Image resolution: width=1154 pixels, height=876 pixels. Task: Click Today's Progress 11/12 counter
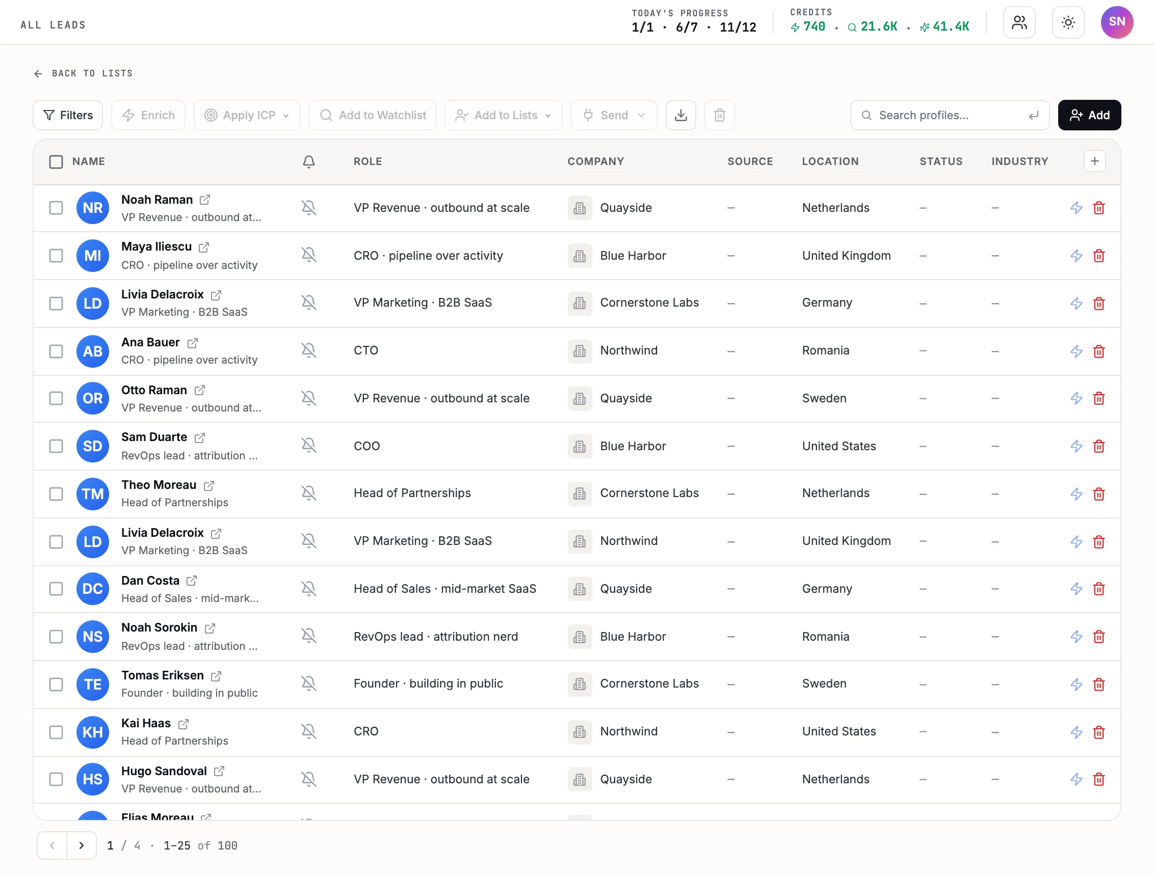click(x=738, y=27)
